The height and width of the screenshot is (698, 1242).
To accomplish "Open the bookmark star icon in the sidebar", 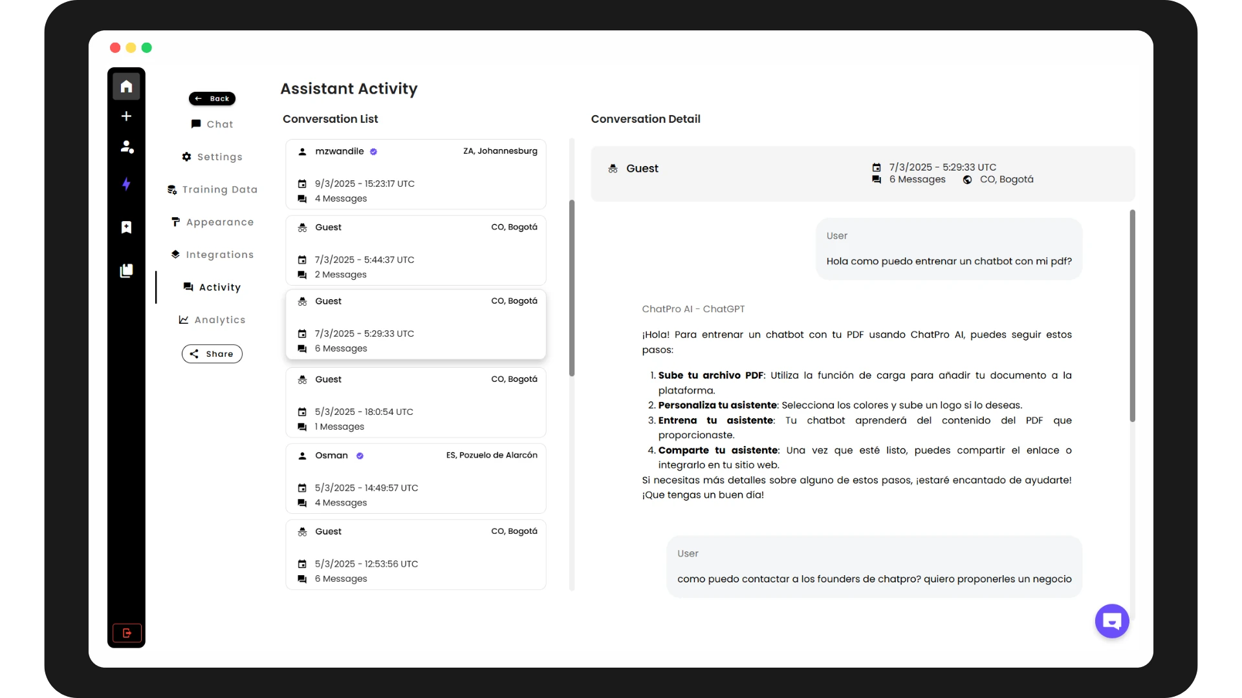I will point(126,227).
